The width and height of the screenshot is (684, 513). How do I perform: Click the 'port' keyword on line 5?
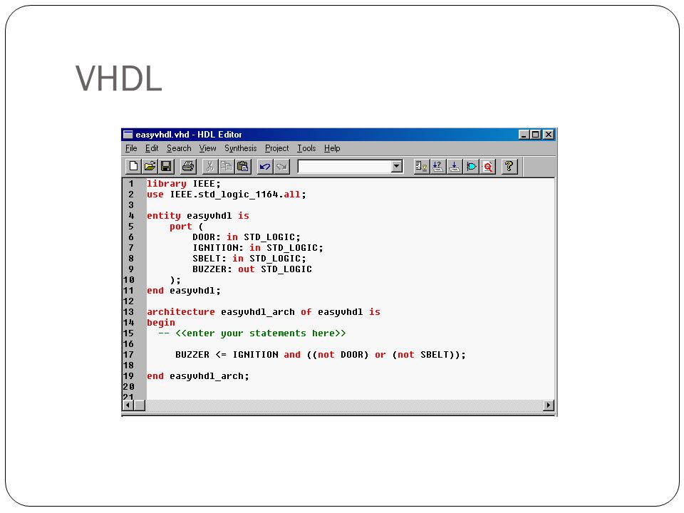(180, 227)
